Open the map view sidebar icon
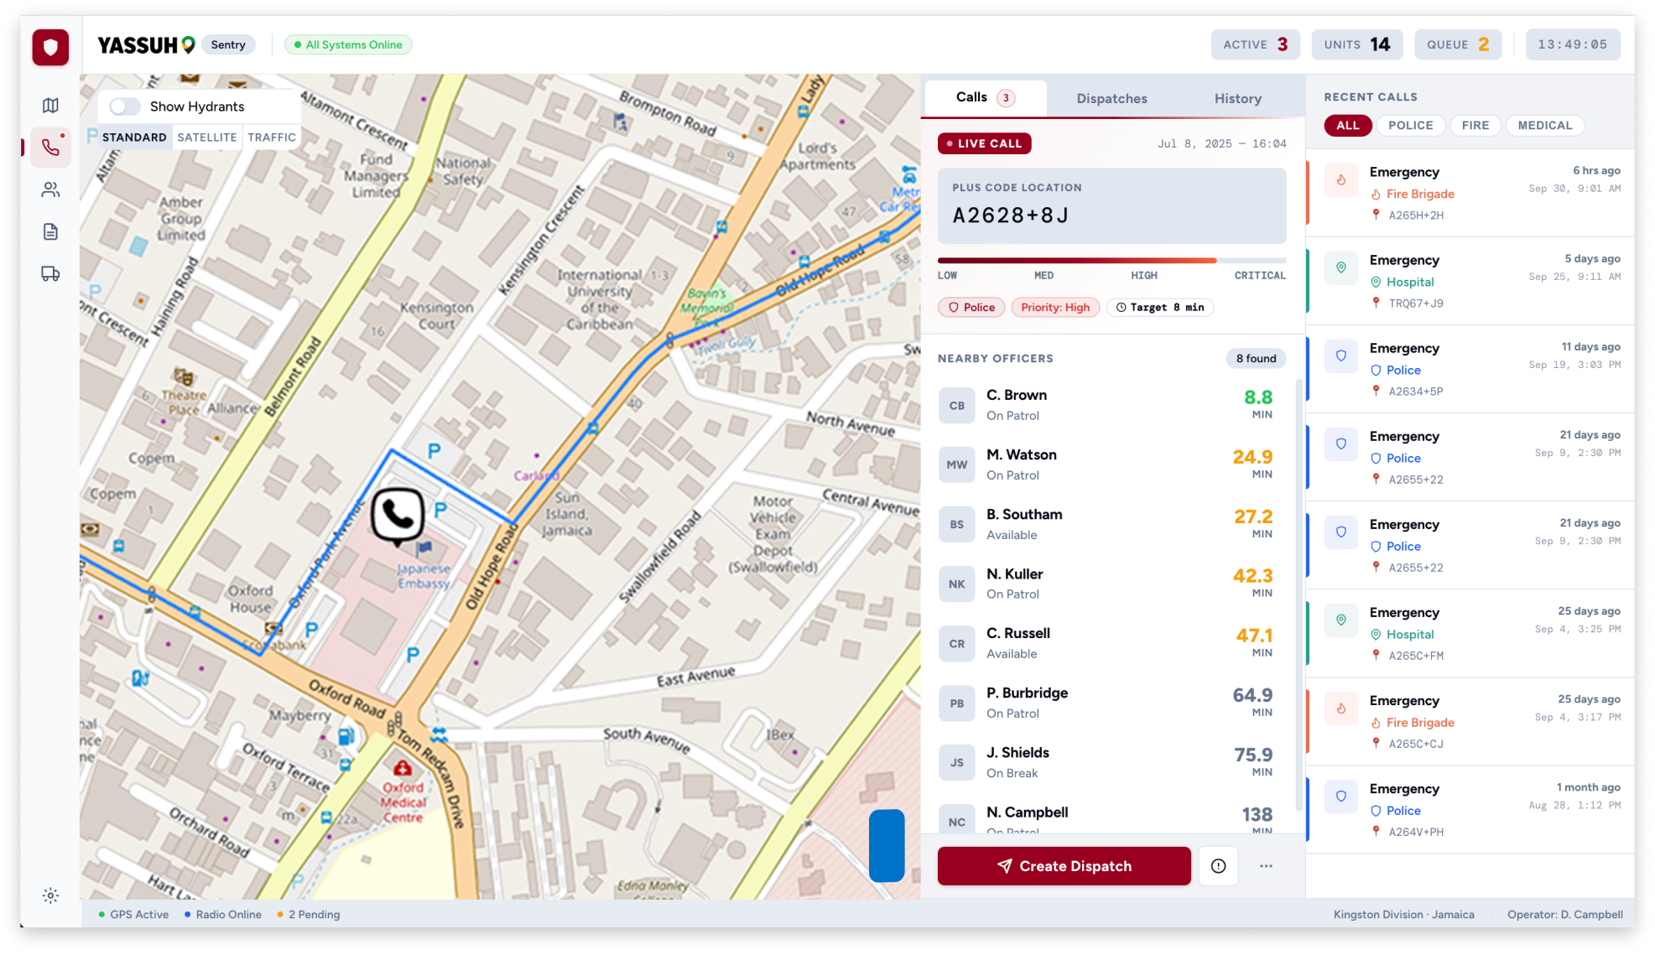Viewport: 1655px width, 955px height. (x=50, y=106)
